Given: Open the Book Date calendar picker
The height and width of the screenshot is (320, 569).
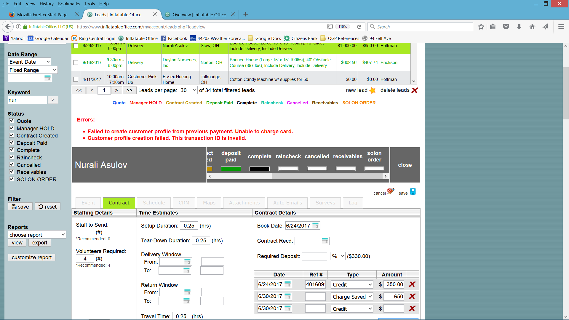Looking at the screenshot, I should (316, 226).
